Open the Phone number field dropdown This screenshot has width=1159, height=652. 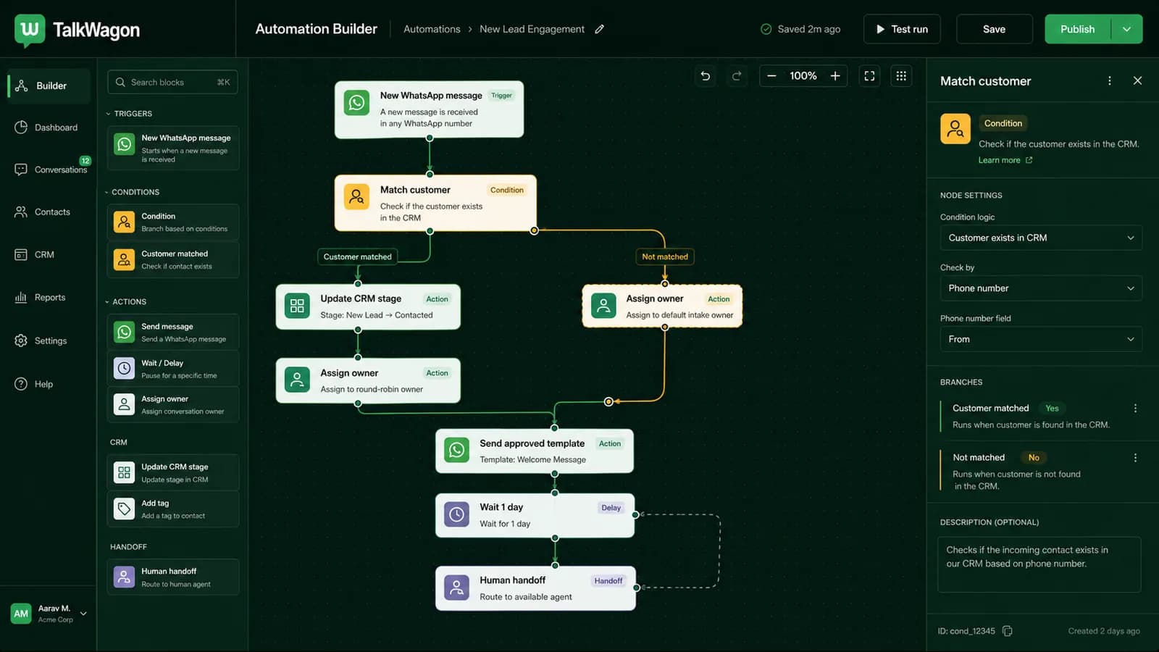pos(1041,339)
